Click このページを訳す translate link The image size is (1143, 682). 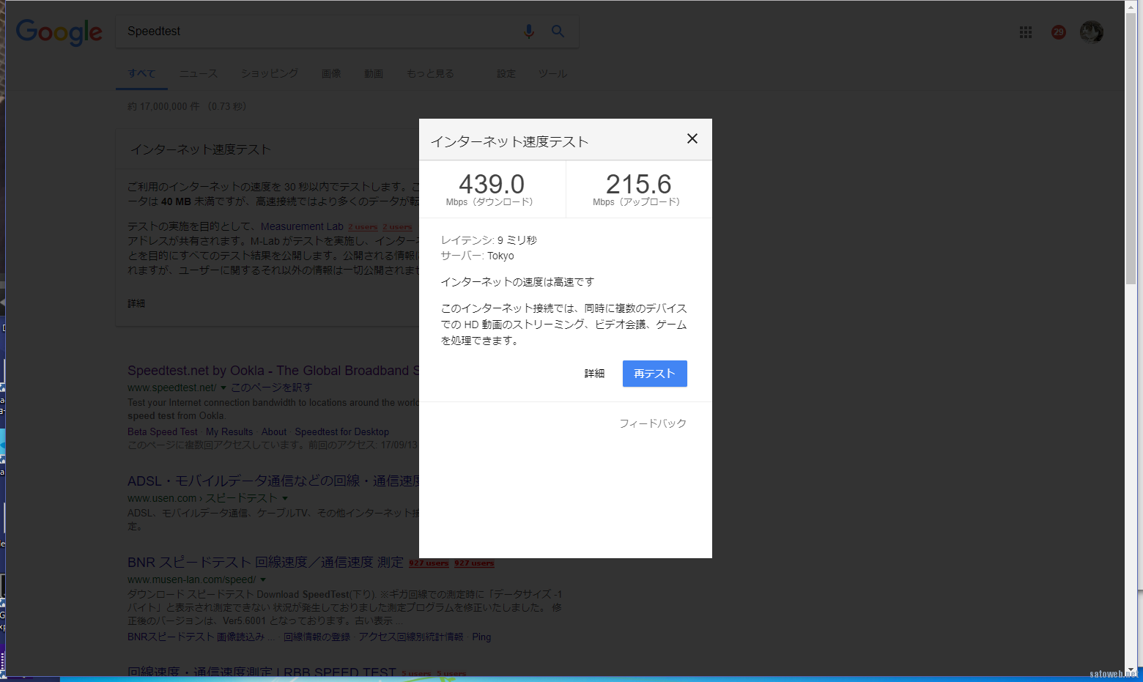click(272, 388)
